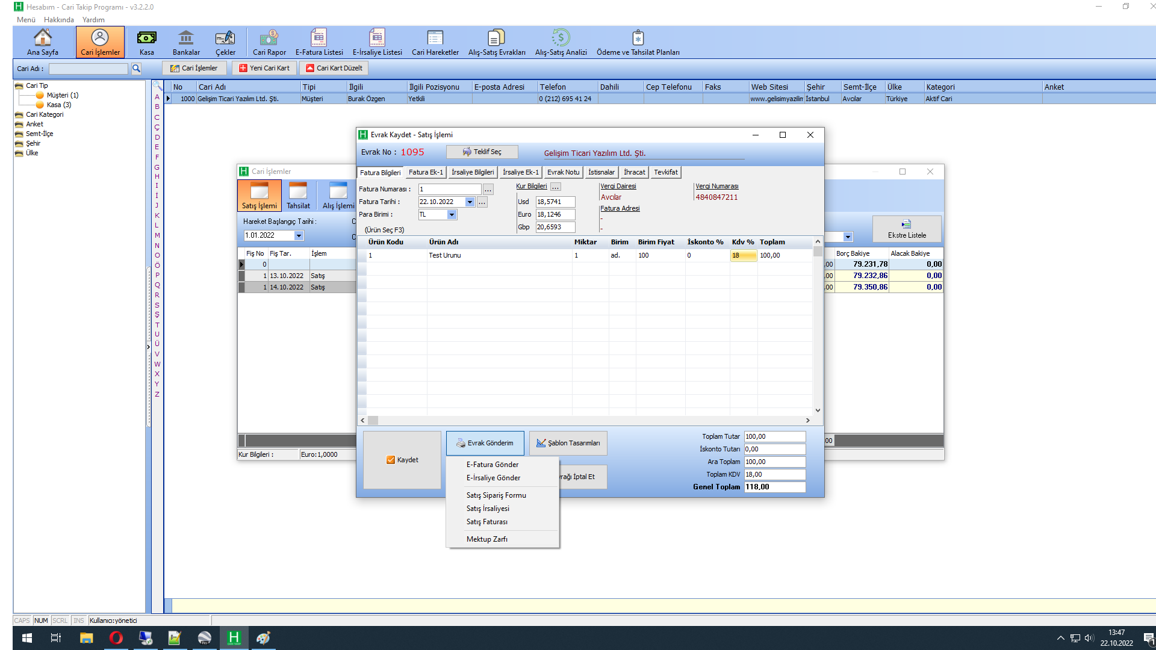
Task: Click Cari Adı search field
Action: (x=89, y=69)
